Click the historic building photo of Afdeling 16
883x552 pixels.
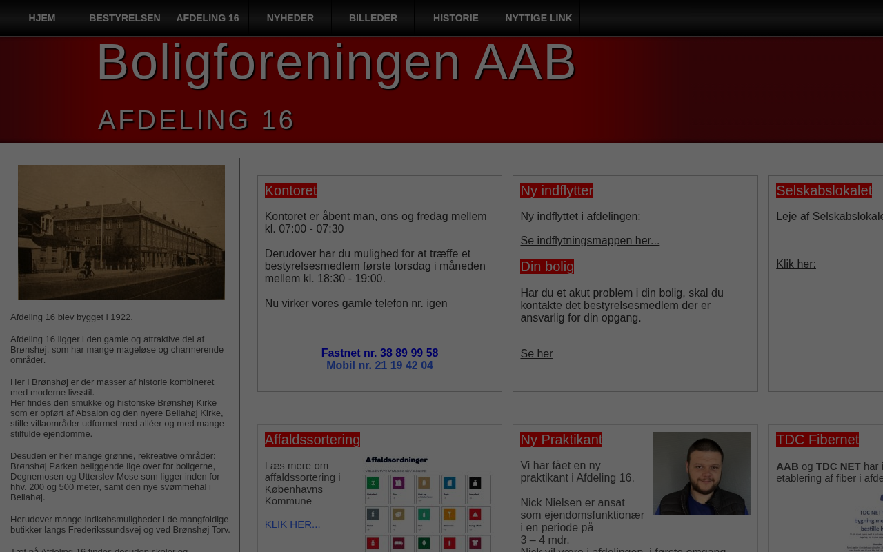point(121,233)
